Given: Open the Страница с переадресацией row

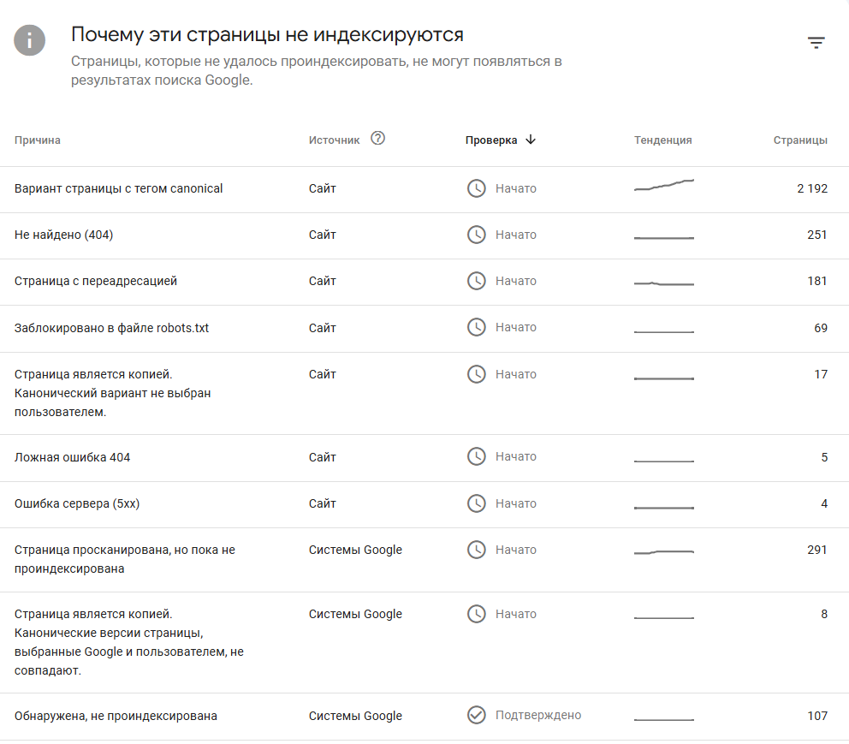Looking at the screenshot, I should pyautogui.click(x=96, y=281).
